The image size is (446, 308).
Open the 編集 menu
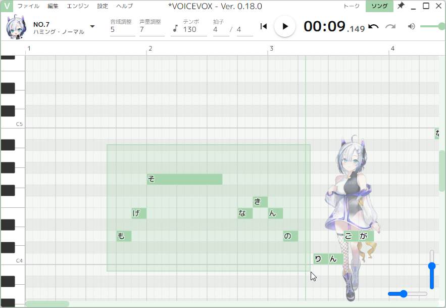pyautogui.click(x=53, y=6)
